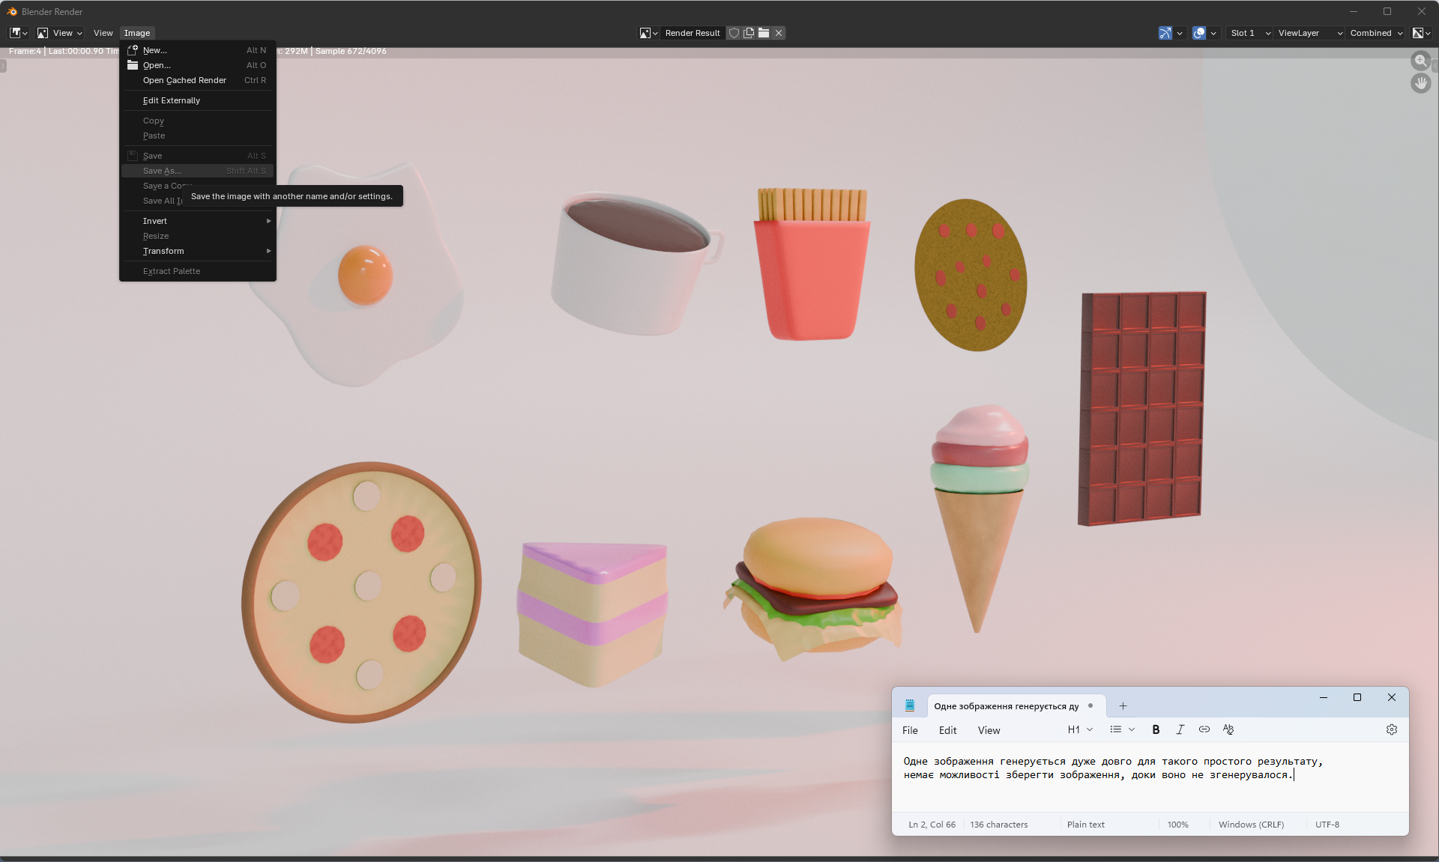The height and width of the screenshot is (862, 1439).
Task: Add a new Notepad tab
Action: click(x=1123, y=705)
